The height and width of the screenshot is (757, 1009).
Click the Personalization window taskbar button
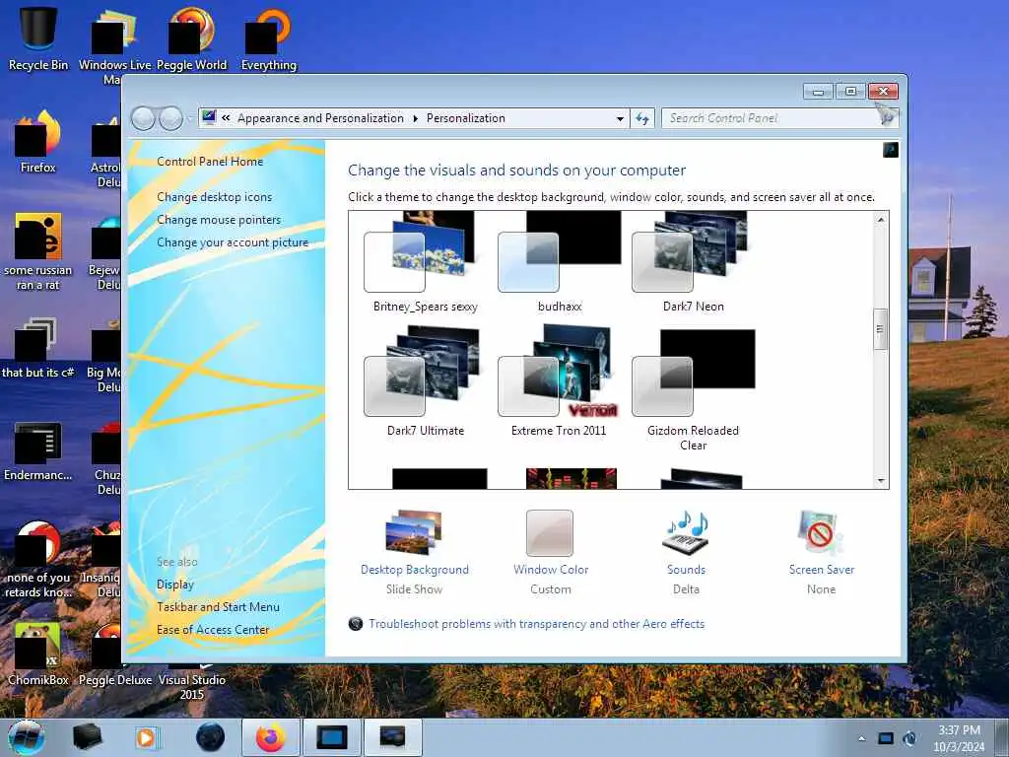pos(393,737)
